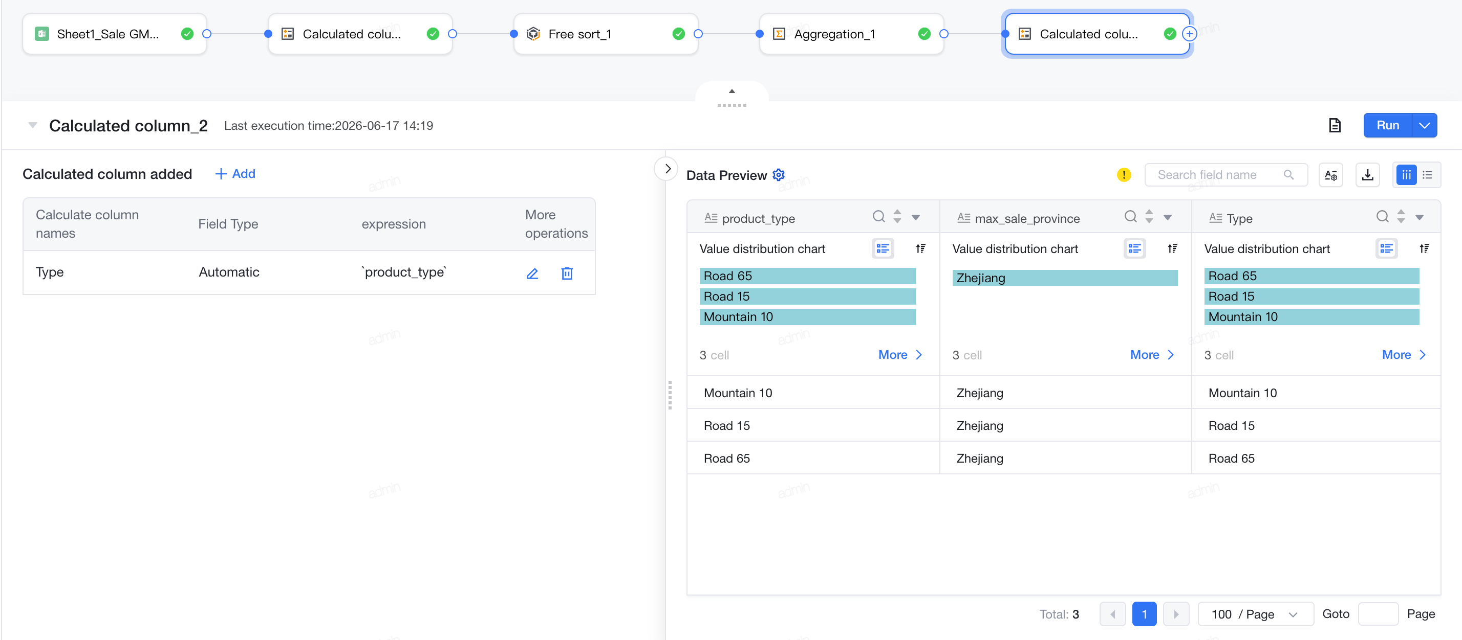The height and width of the screenshot is (640, 1462).
Task: Open the Run button dropdown arrow
Action: click(x=1424, y=125)
